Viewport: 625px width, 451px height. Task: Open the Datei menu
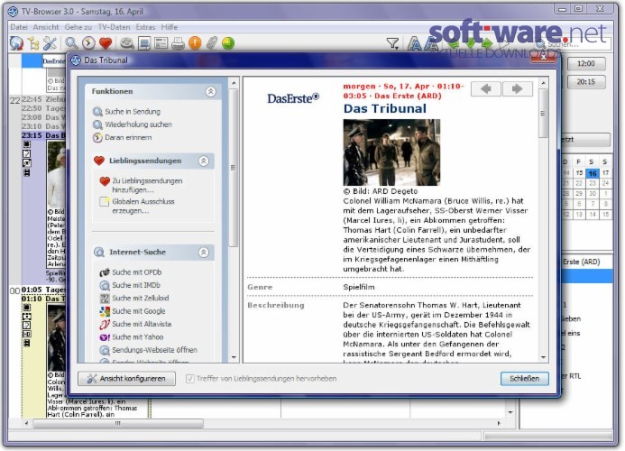pyautogui.click(x=19, y=27)
